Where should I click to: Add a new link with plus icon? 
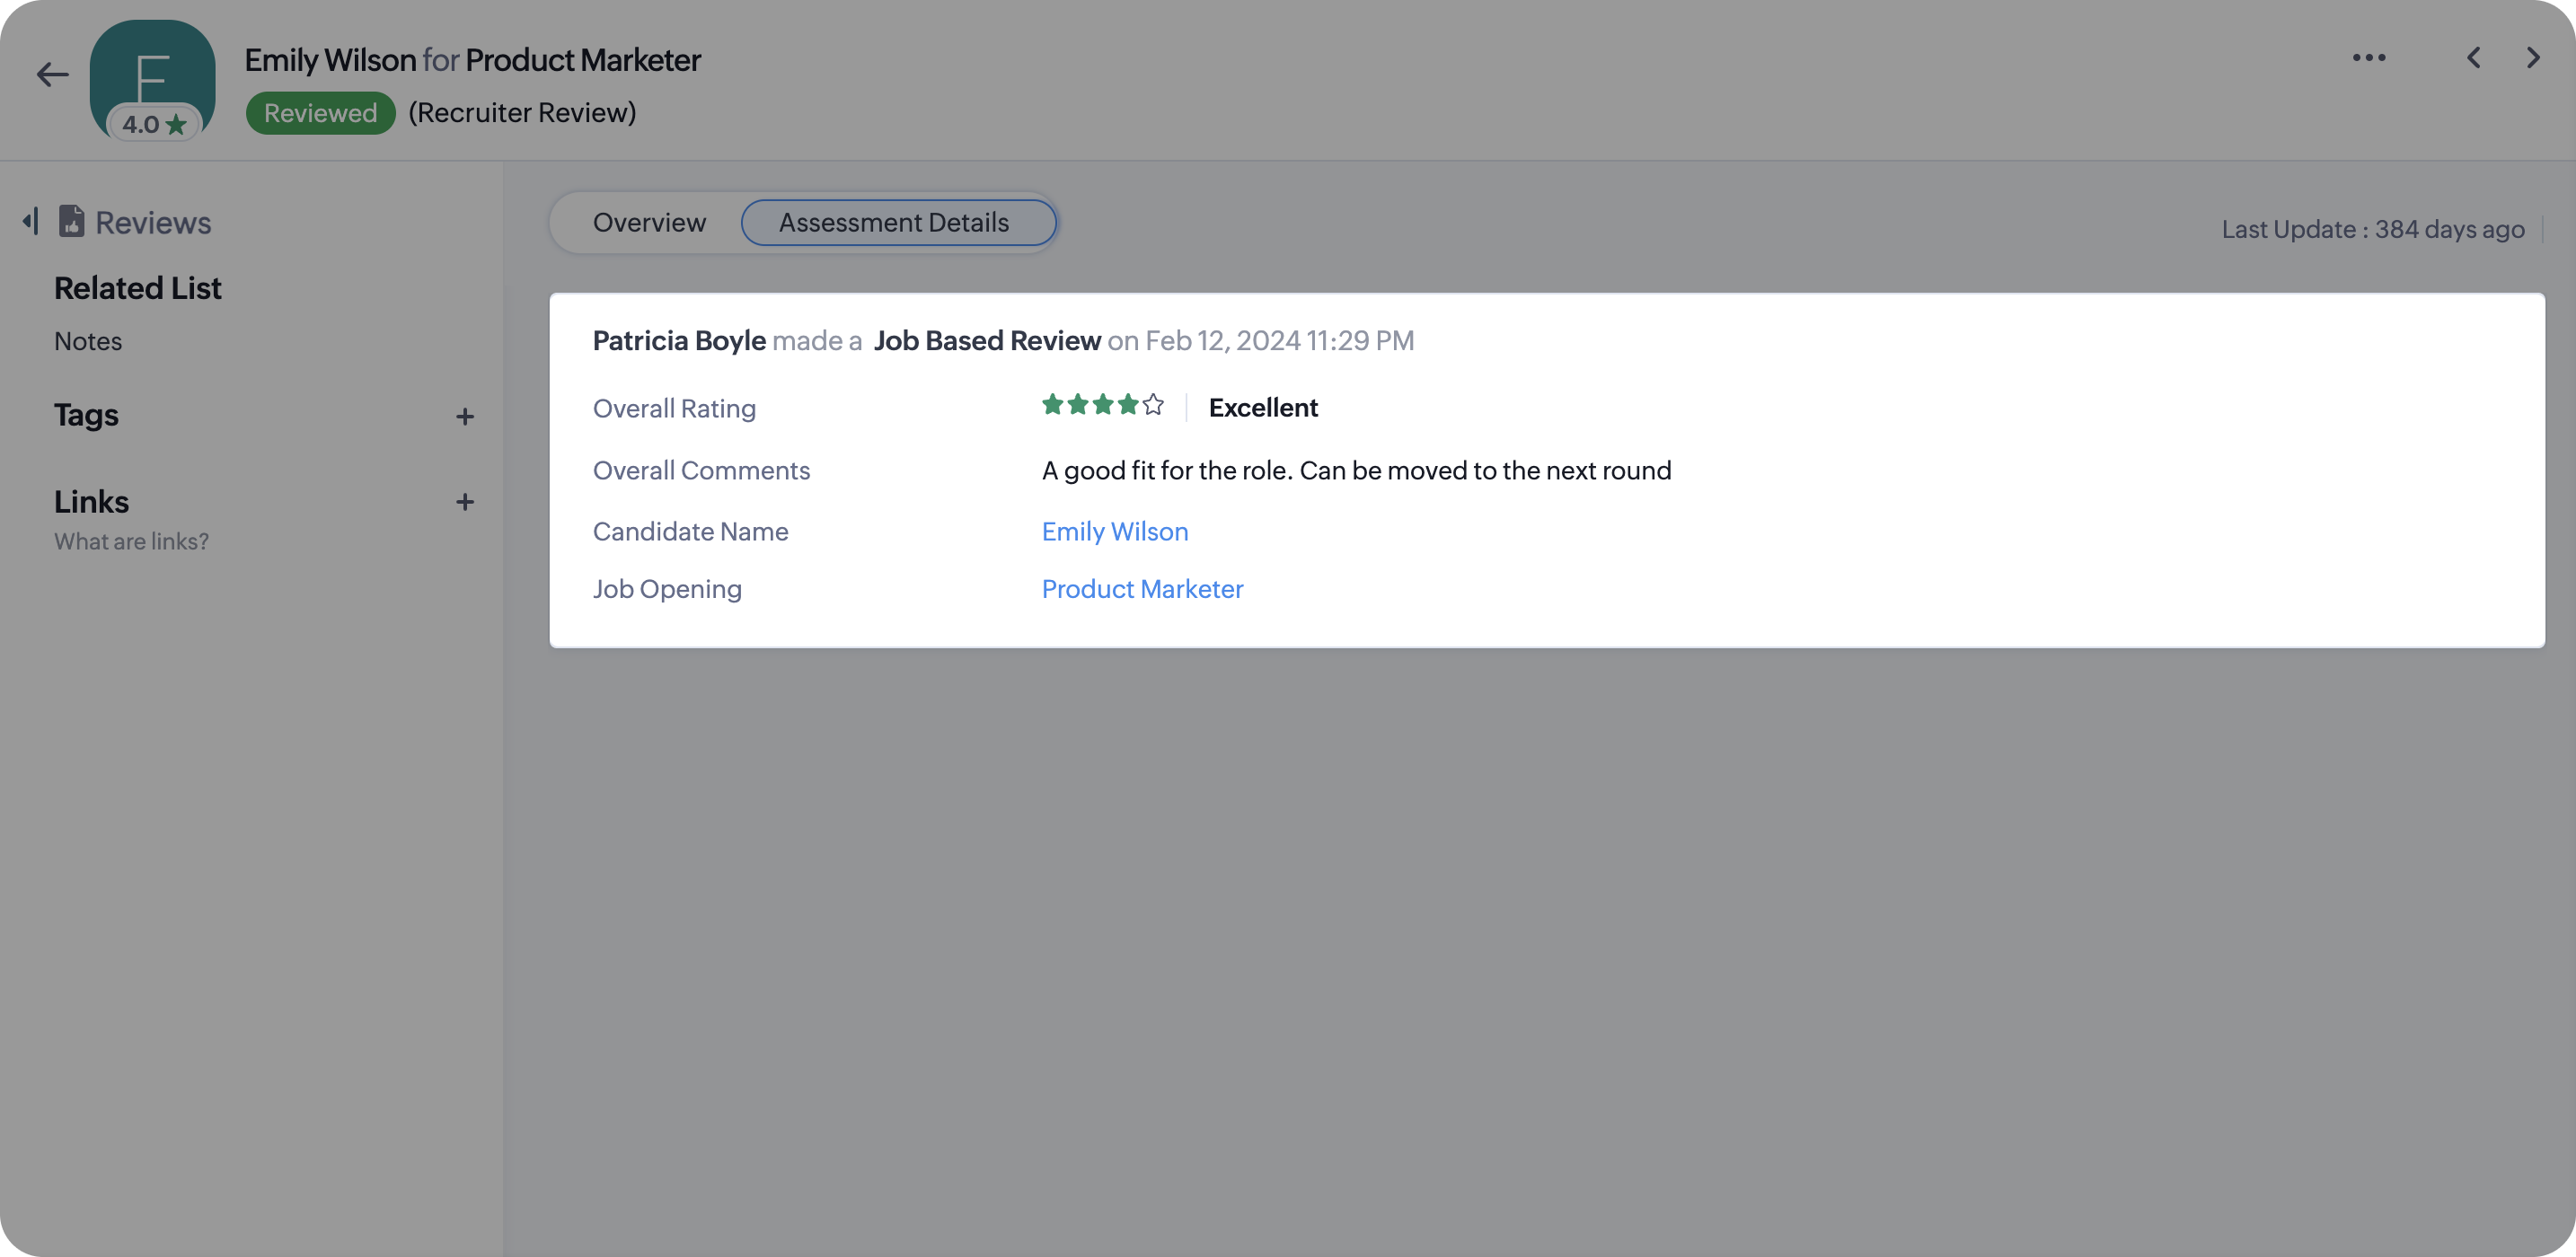click(464, 502)
